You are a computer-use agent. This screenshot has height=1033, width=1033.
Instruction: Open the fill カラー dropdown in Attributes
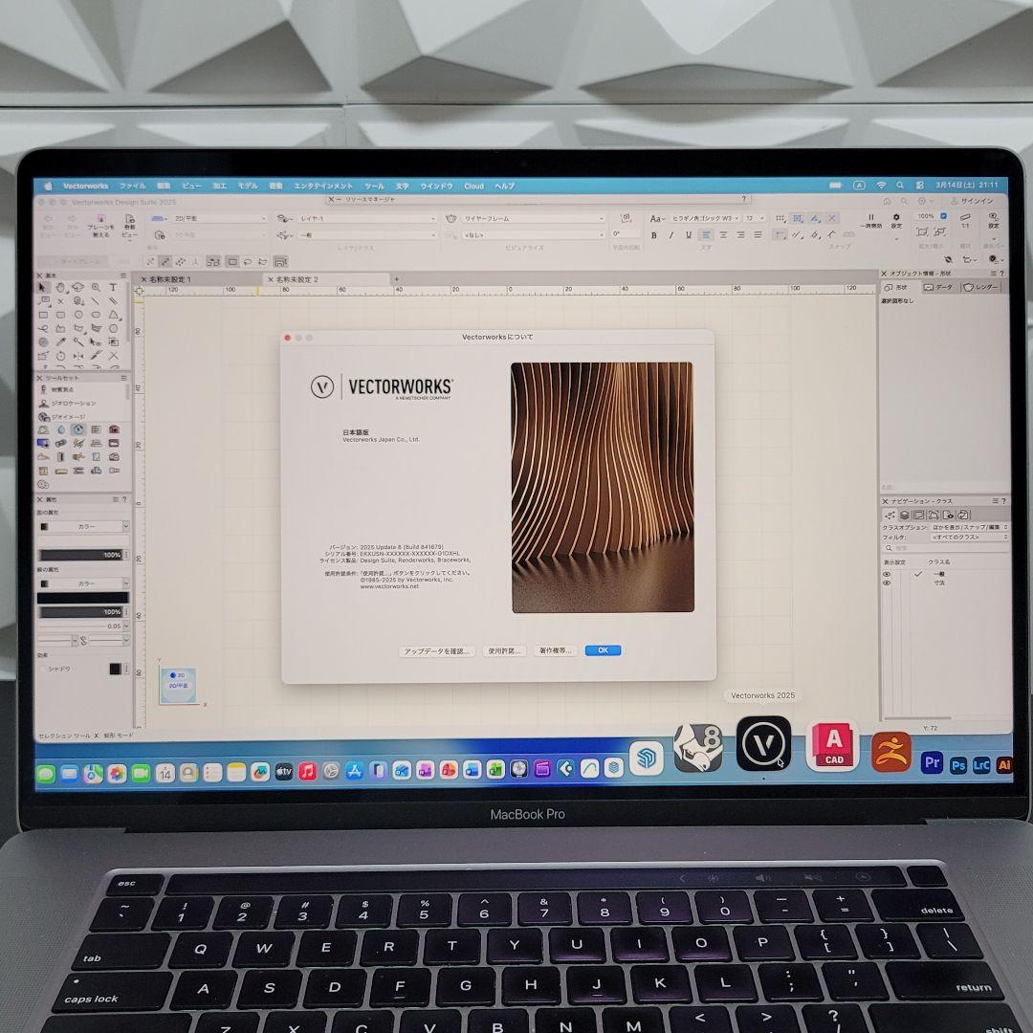83,526
